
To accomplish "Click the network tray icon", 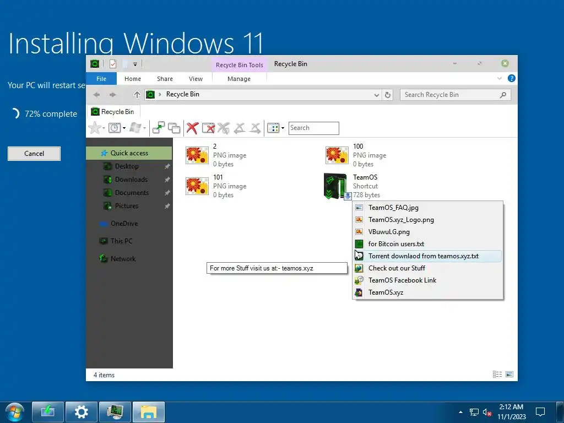I will [x=474, y=412].
